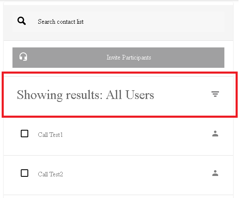Check the box next to Call Test1
This screenshot has height=198, width=241.
25,134
